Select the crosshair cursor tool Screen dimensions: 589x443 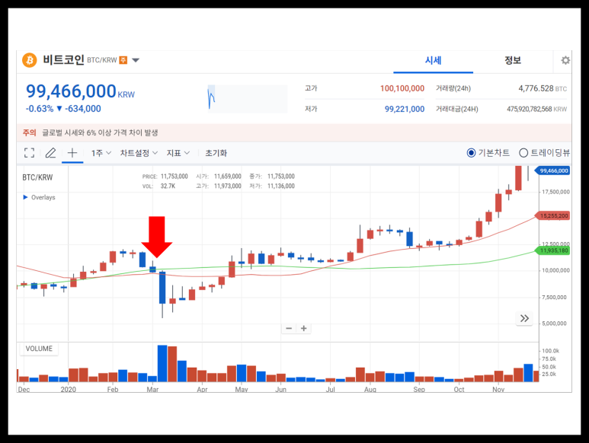click(x=72, y=153)
